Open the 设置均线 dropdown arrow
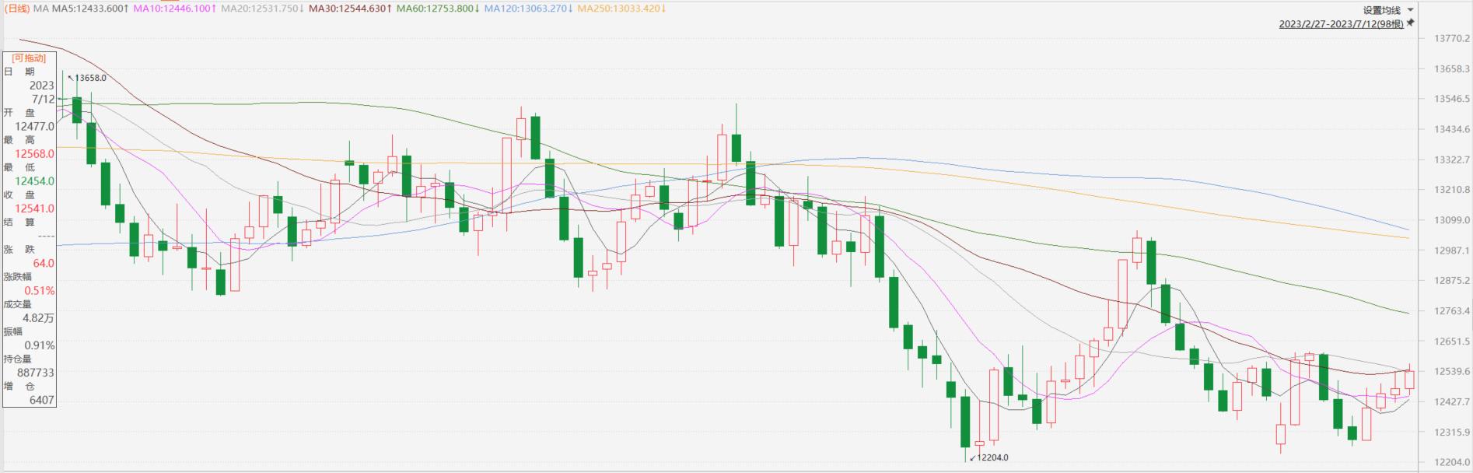Viewport: 1473px width, 473px height. pyautogui.click(x=1411, y=10)
